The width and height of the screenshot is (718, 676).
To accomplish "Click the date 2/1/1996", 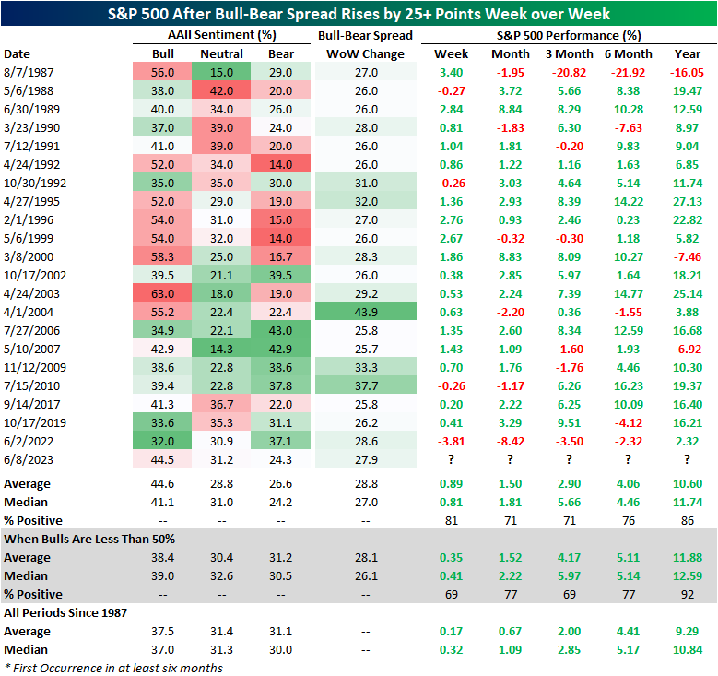I will point(29,220).
